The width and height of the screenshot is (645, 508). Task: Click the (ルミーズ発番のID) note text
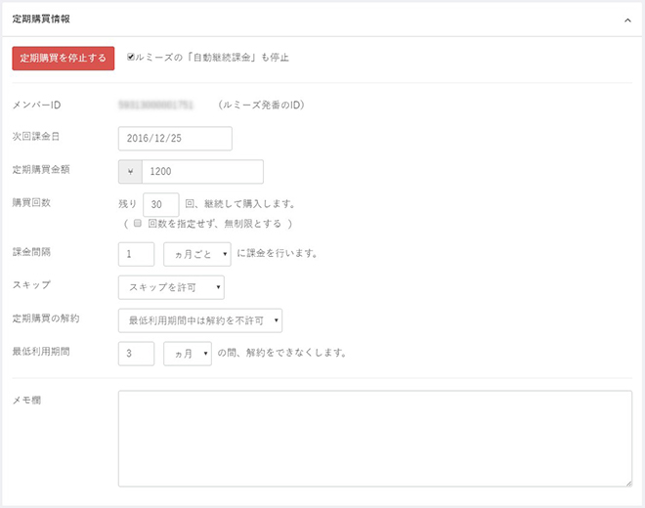261,105
